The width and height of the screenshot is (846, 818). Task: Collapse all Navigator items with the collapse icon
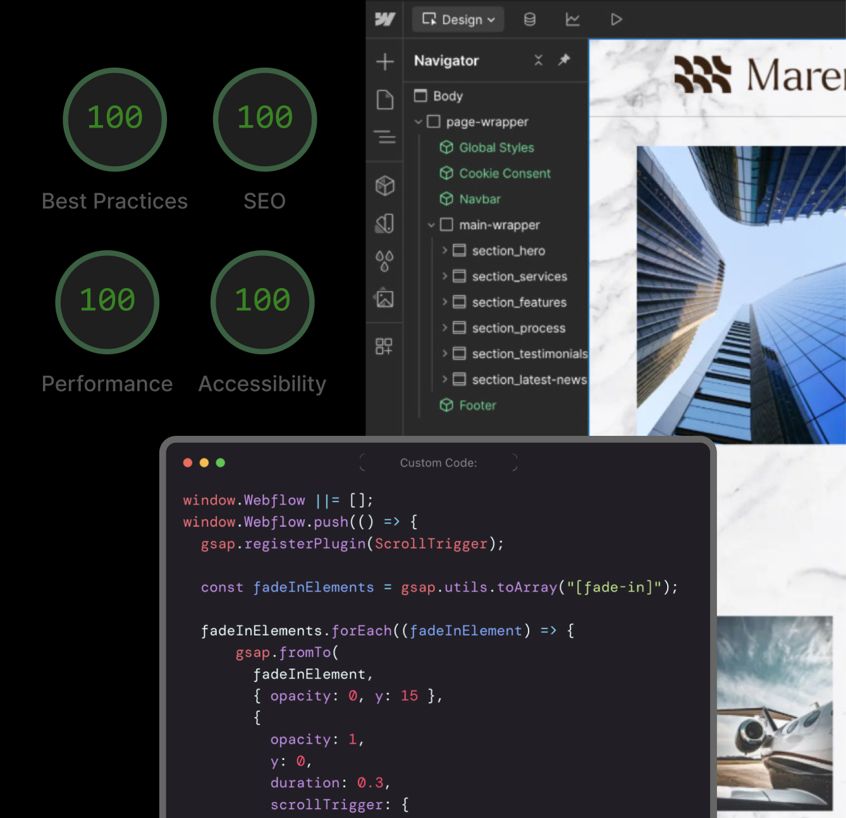(x=538, y=60)
